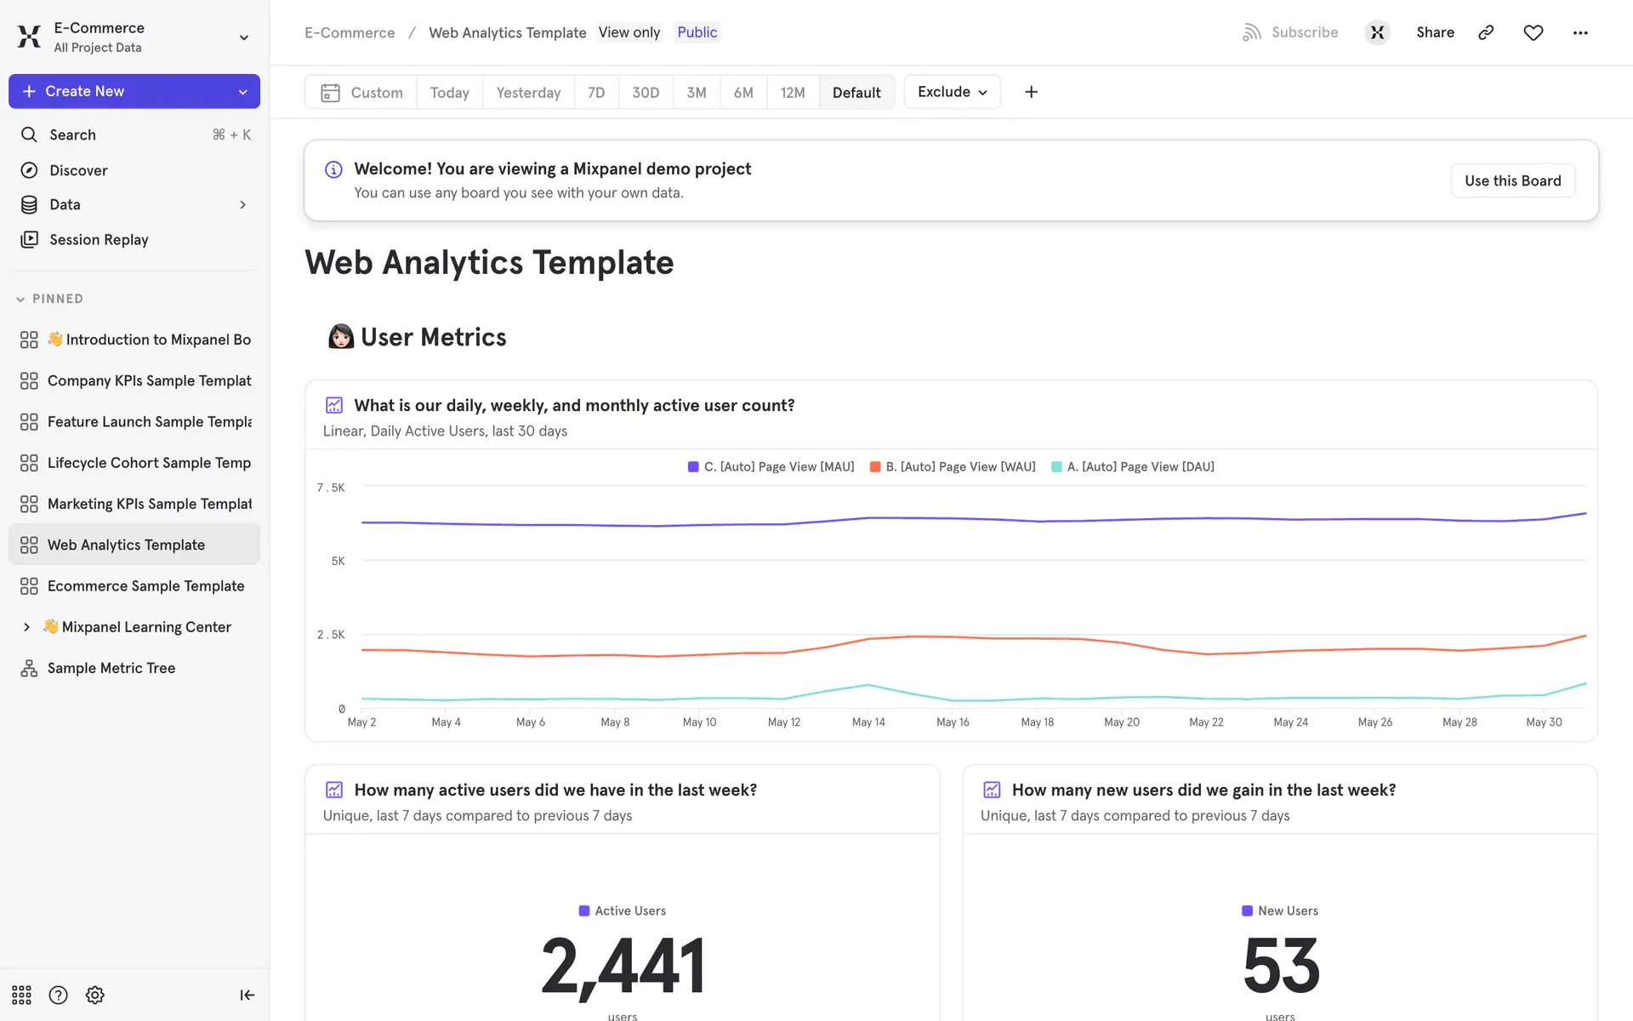Click the Use this Board button
This screenshot has width=1633, height=1021.
[1512, 180]
